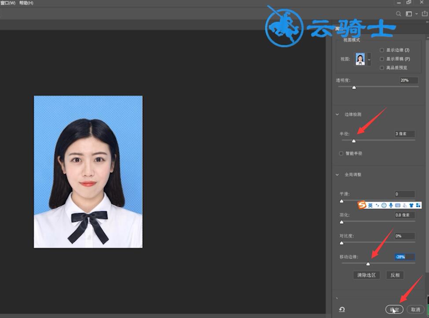
Task: Open the Sogou skin shirt icon
Action: 411,205
